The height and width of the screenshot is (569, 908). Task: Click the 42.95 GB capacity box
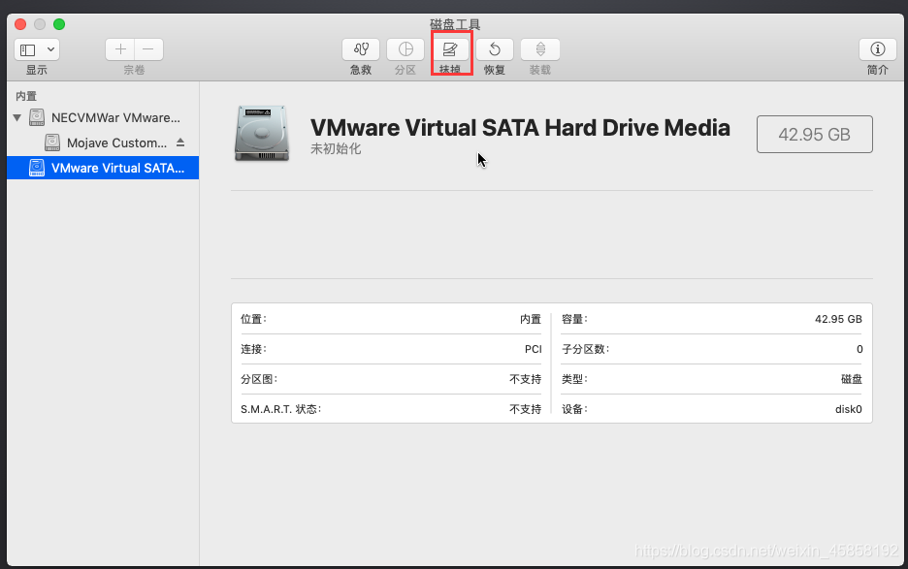coord(814,135)
